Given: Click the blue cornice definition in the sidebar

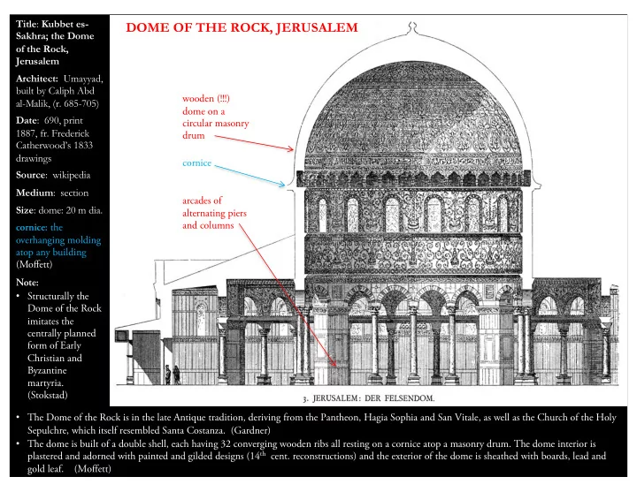Looking at the screenshot, I should coord(58,239).
